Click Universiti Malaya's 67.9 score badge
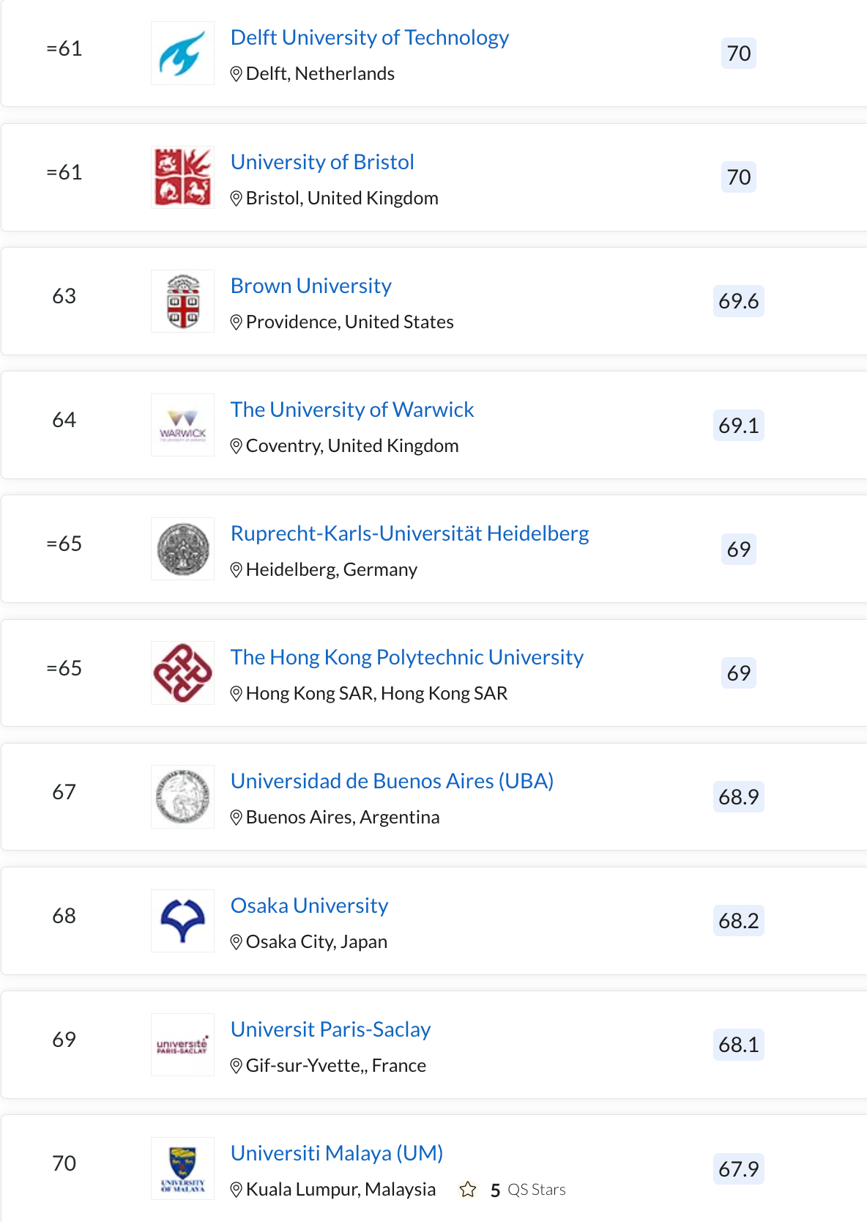 (x=738, y=1169)
